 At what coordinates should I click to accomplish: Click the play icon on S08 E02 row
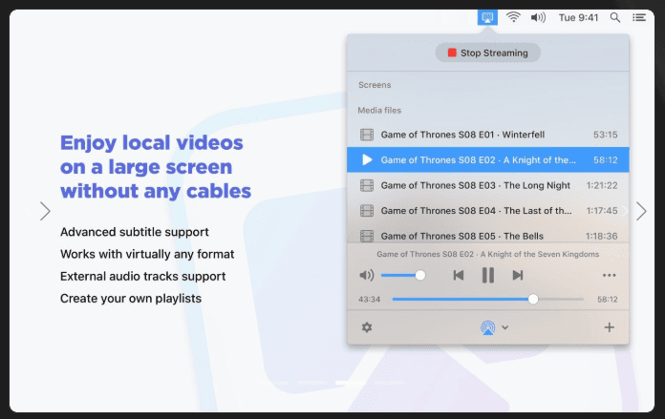coord(367,159)
